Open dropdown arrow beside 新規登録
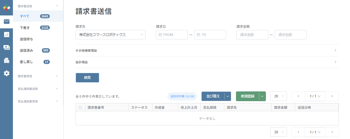 pos(262,96)
